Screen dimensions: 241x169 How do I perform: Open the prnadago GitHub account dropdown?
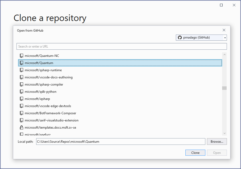click(225, 37)
